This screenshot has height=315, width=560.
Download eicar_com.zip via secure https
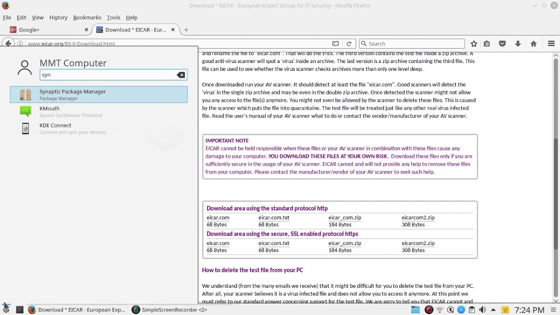point(345,243)
